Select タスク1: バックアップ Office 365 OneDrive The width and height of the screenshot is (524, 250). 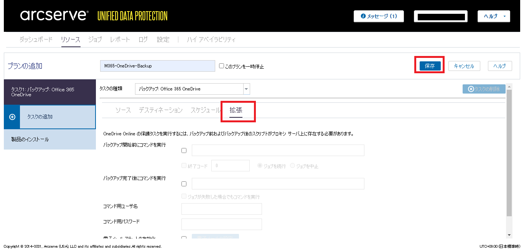(x=49, y=92)
